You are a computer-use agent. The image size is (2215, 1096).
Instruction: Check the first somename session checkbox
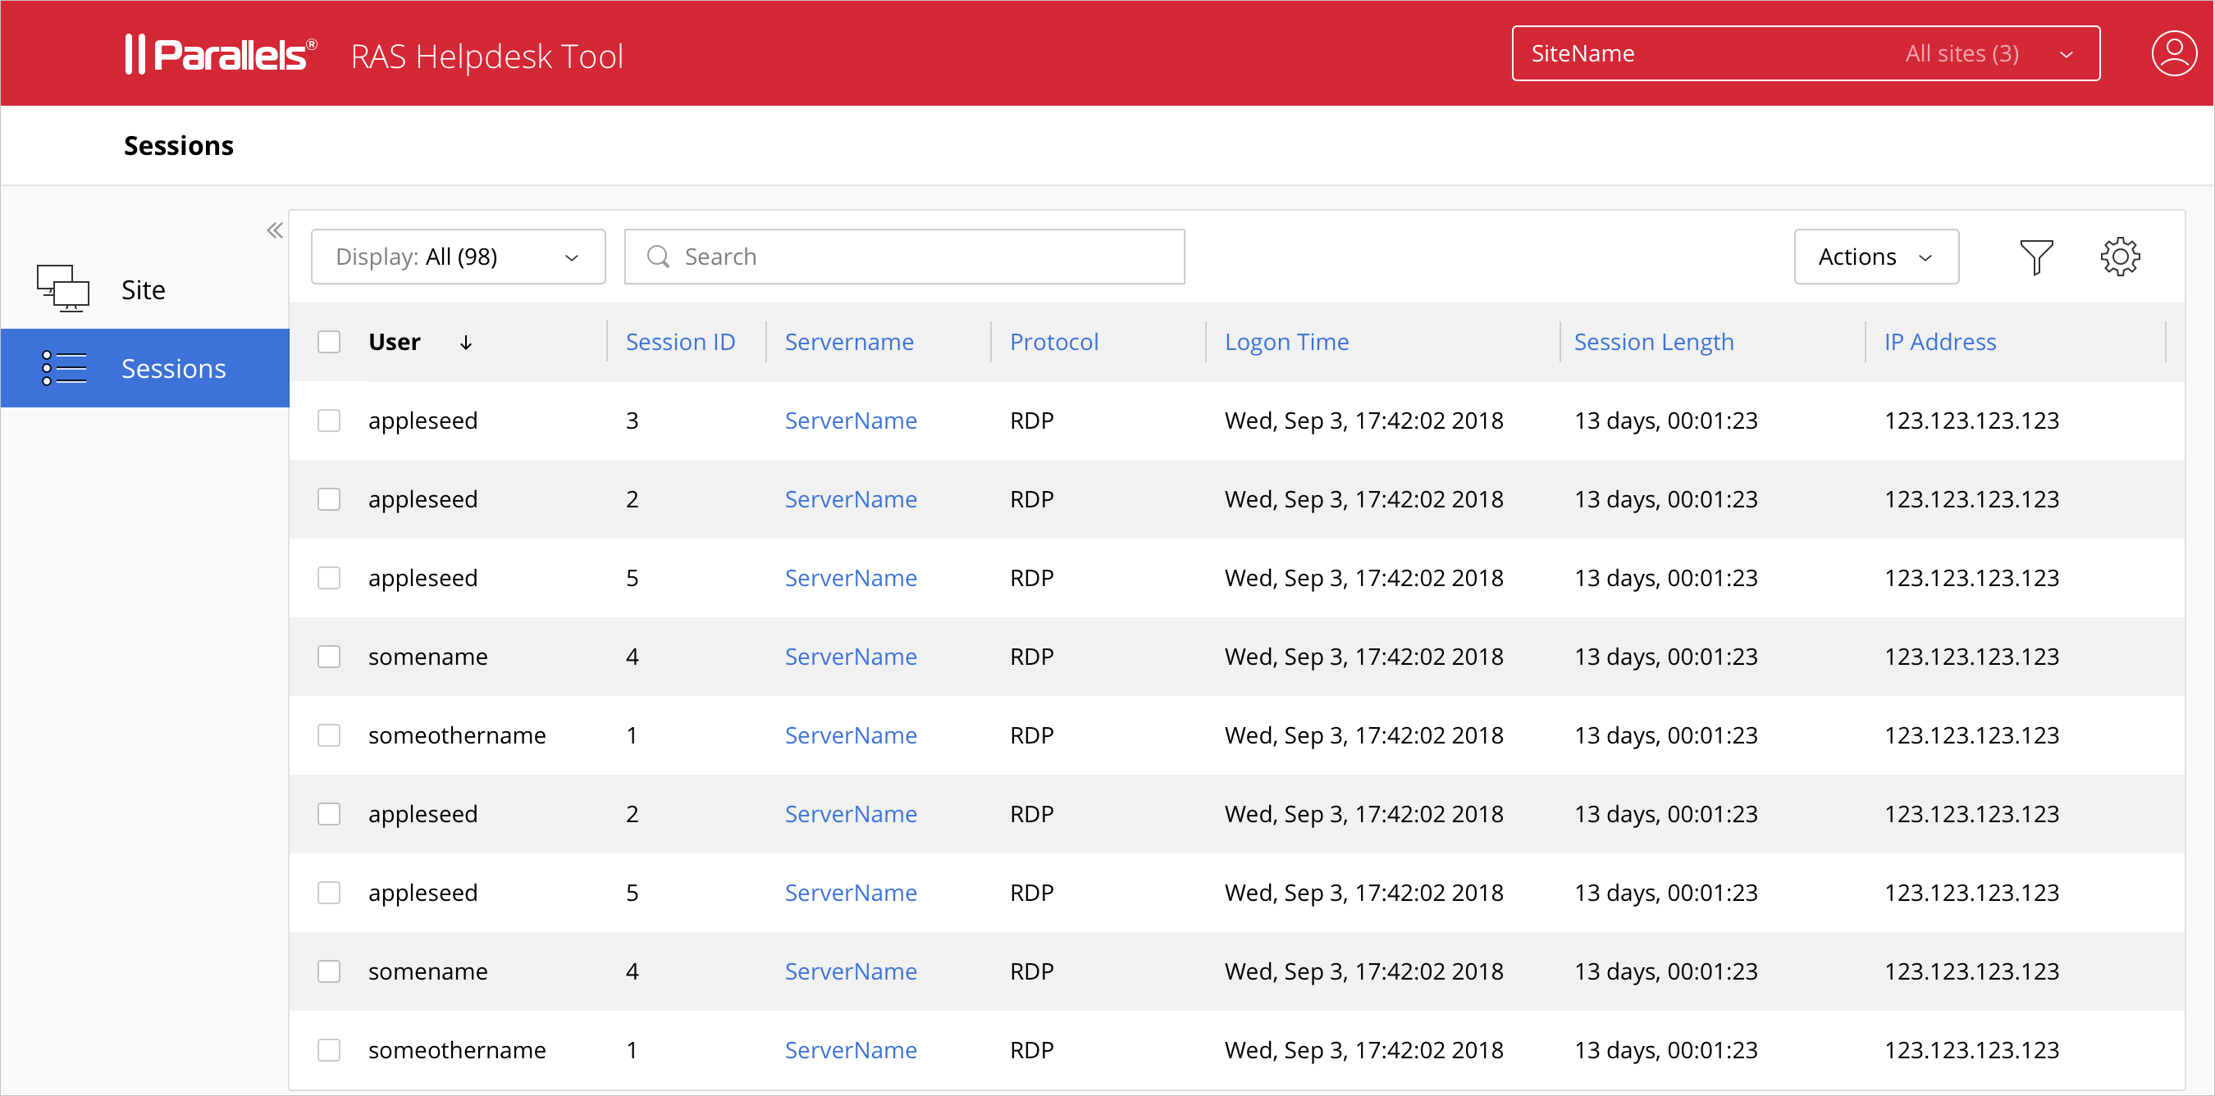point(328,657)
